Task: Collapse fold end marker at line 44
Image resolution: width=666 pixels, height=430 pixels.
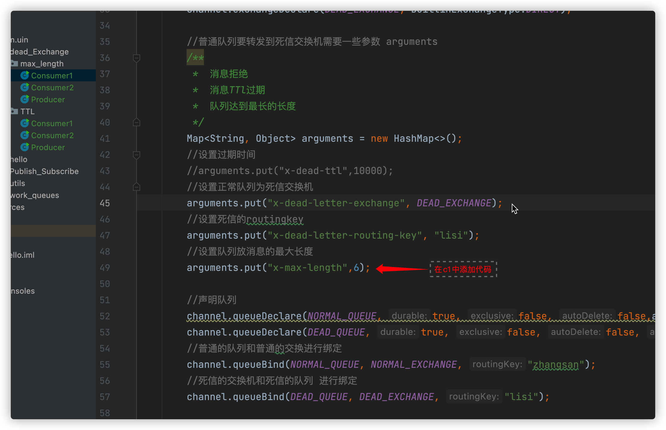Action: 137,187
